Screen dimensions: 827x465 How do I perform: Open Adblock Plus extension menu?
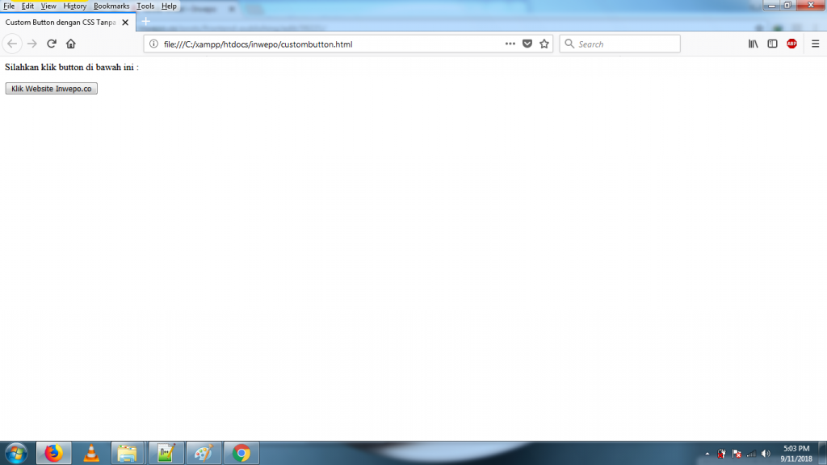791,44
